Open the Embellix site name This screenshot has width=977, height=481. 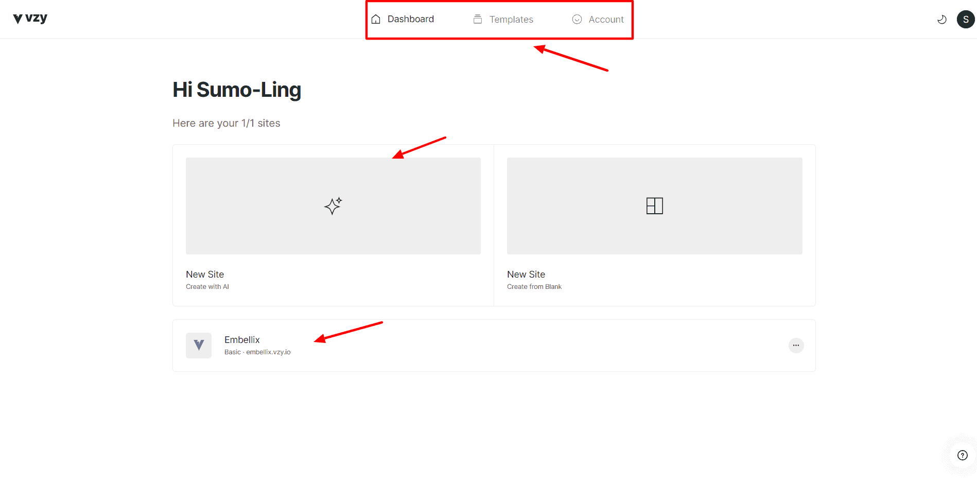242,340
